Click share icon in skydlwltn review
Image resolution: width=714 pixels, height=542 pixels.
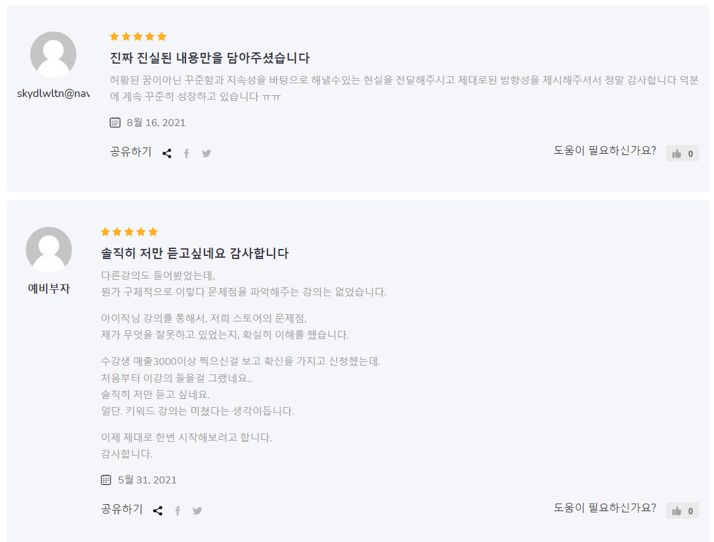tap(167, 153)
